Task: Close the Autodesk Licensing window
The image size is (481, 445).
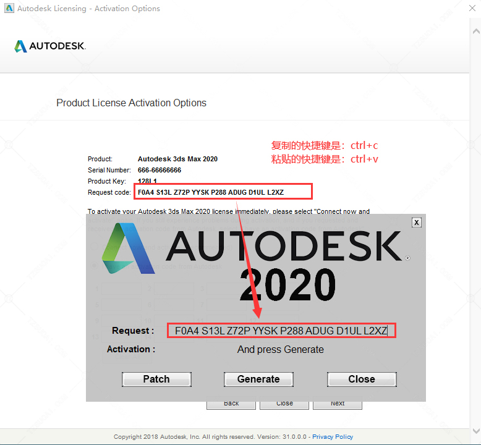Action: 472,8
